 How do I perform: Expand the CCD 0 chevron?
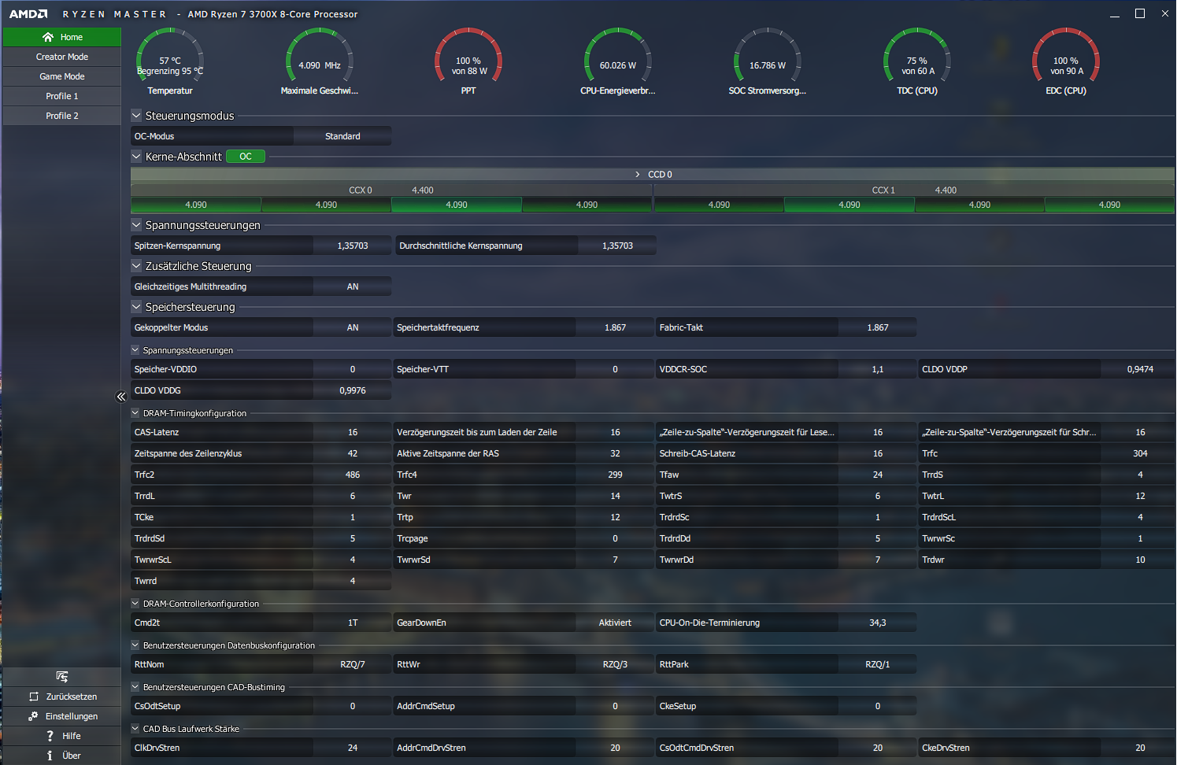pos(638,175)
